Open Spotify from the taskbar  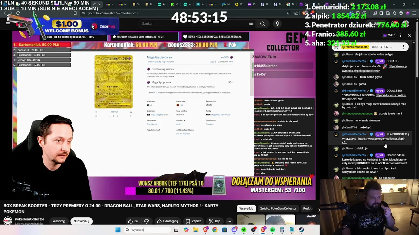click(x=272, y=230)
